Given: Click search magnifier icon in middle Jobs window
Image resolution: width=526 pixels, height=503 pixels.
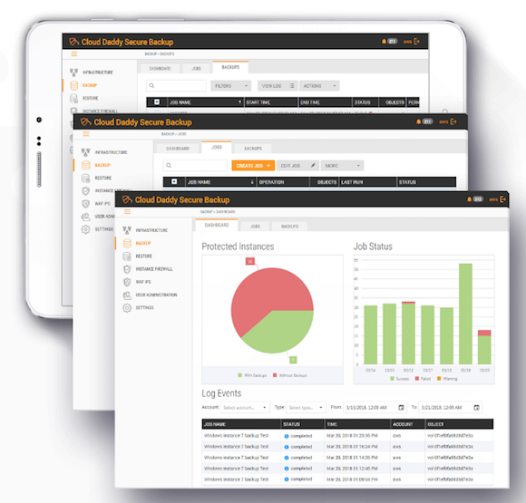Looking at the screenshot, I should coord(169,165).
